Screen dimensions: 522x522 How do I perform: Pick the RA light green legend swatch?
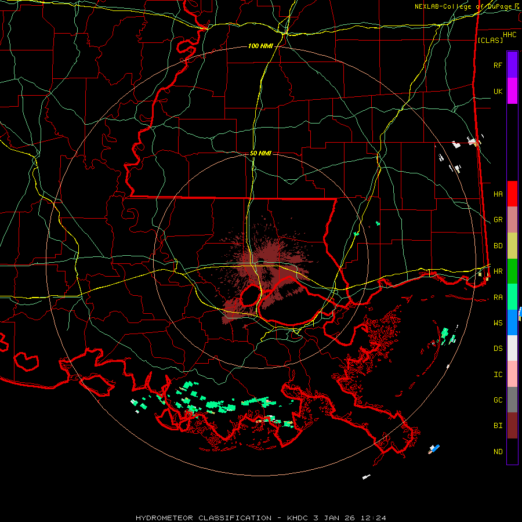(512, 297)
